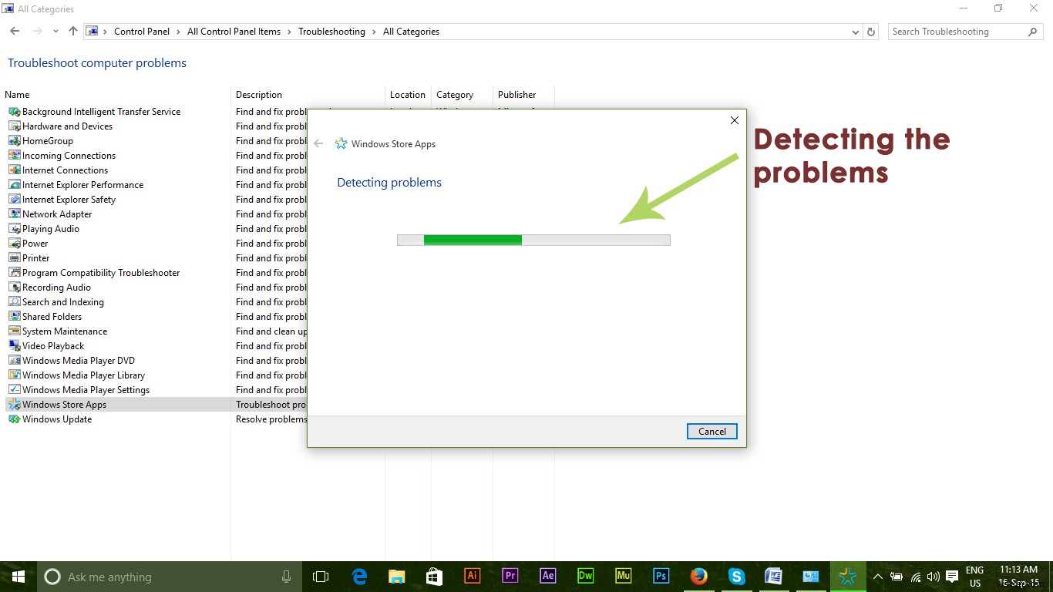Click the Troubleshoot computer problems heading
The width and height of the screenshot is (1053, 592).
coord(97,63)
